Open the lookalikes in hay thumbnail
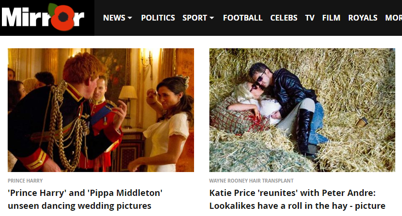The width and height of the screenshot is (402, 216). tap(302, 110)
